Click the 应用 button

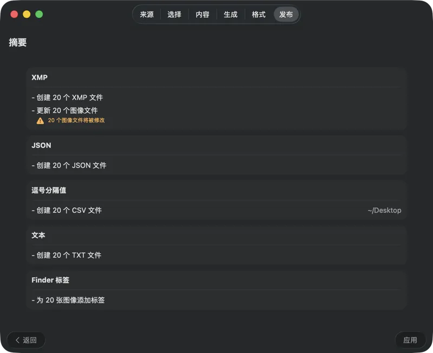(411, 340)
